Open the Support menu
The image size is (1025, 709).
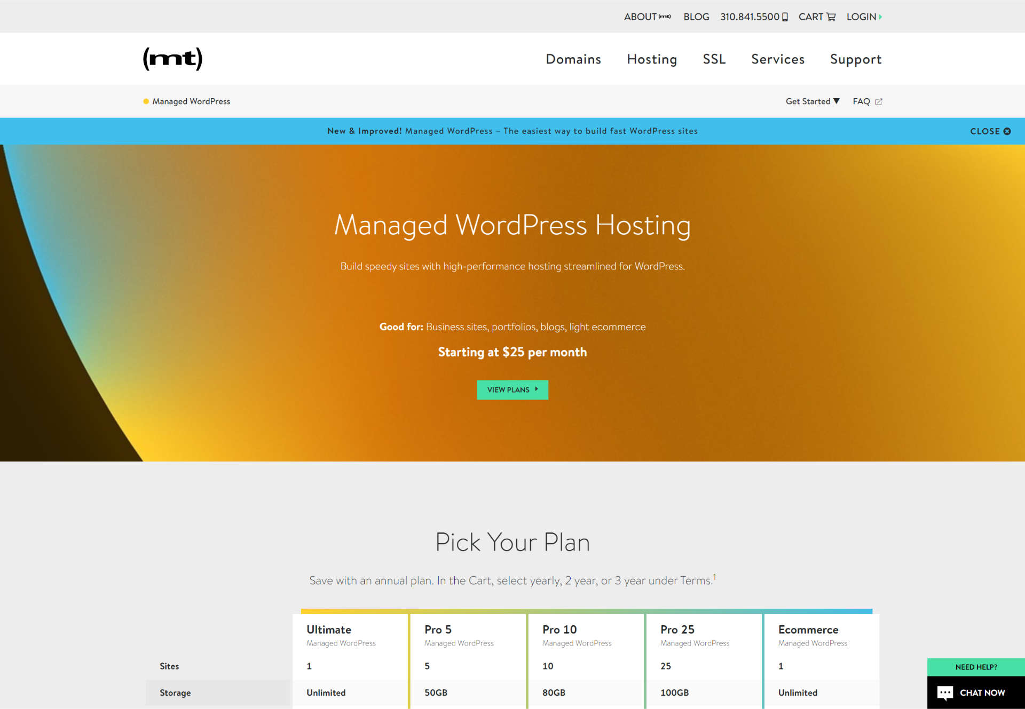click(856, 60)
